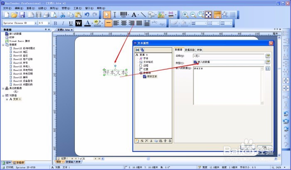This screenshot has height=170, width=291.
Task: Toggle white-on-black W text button
Action: click(79, 23)
